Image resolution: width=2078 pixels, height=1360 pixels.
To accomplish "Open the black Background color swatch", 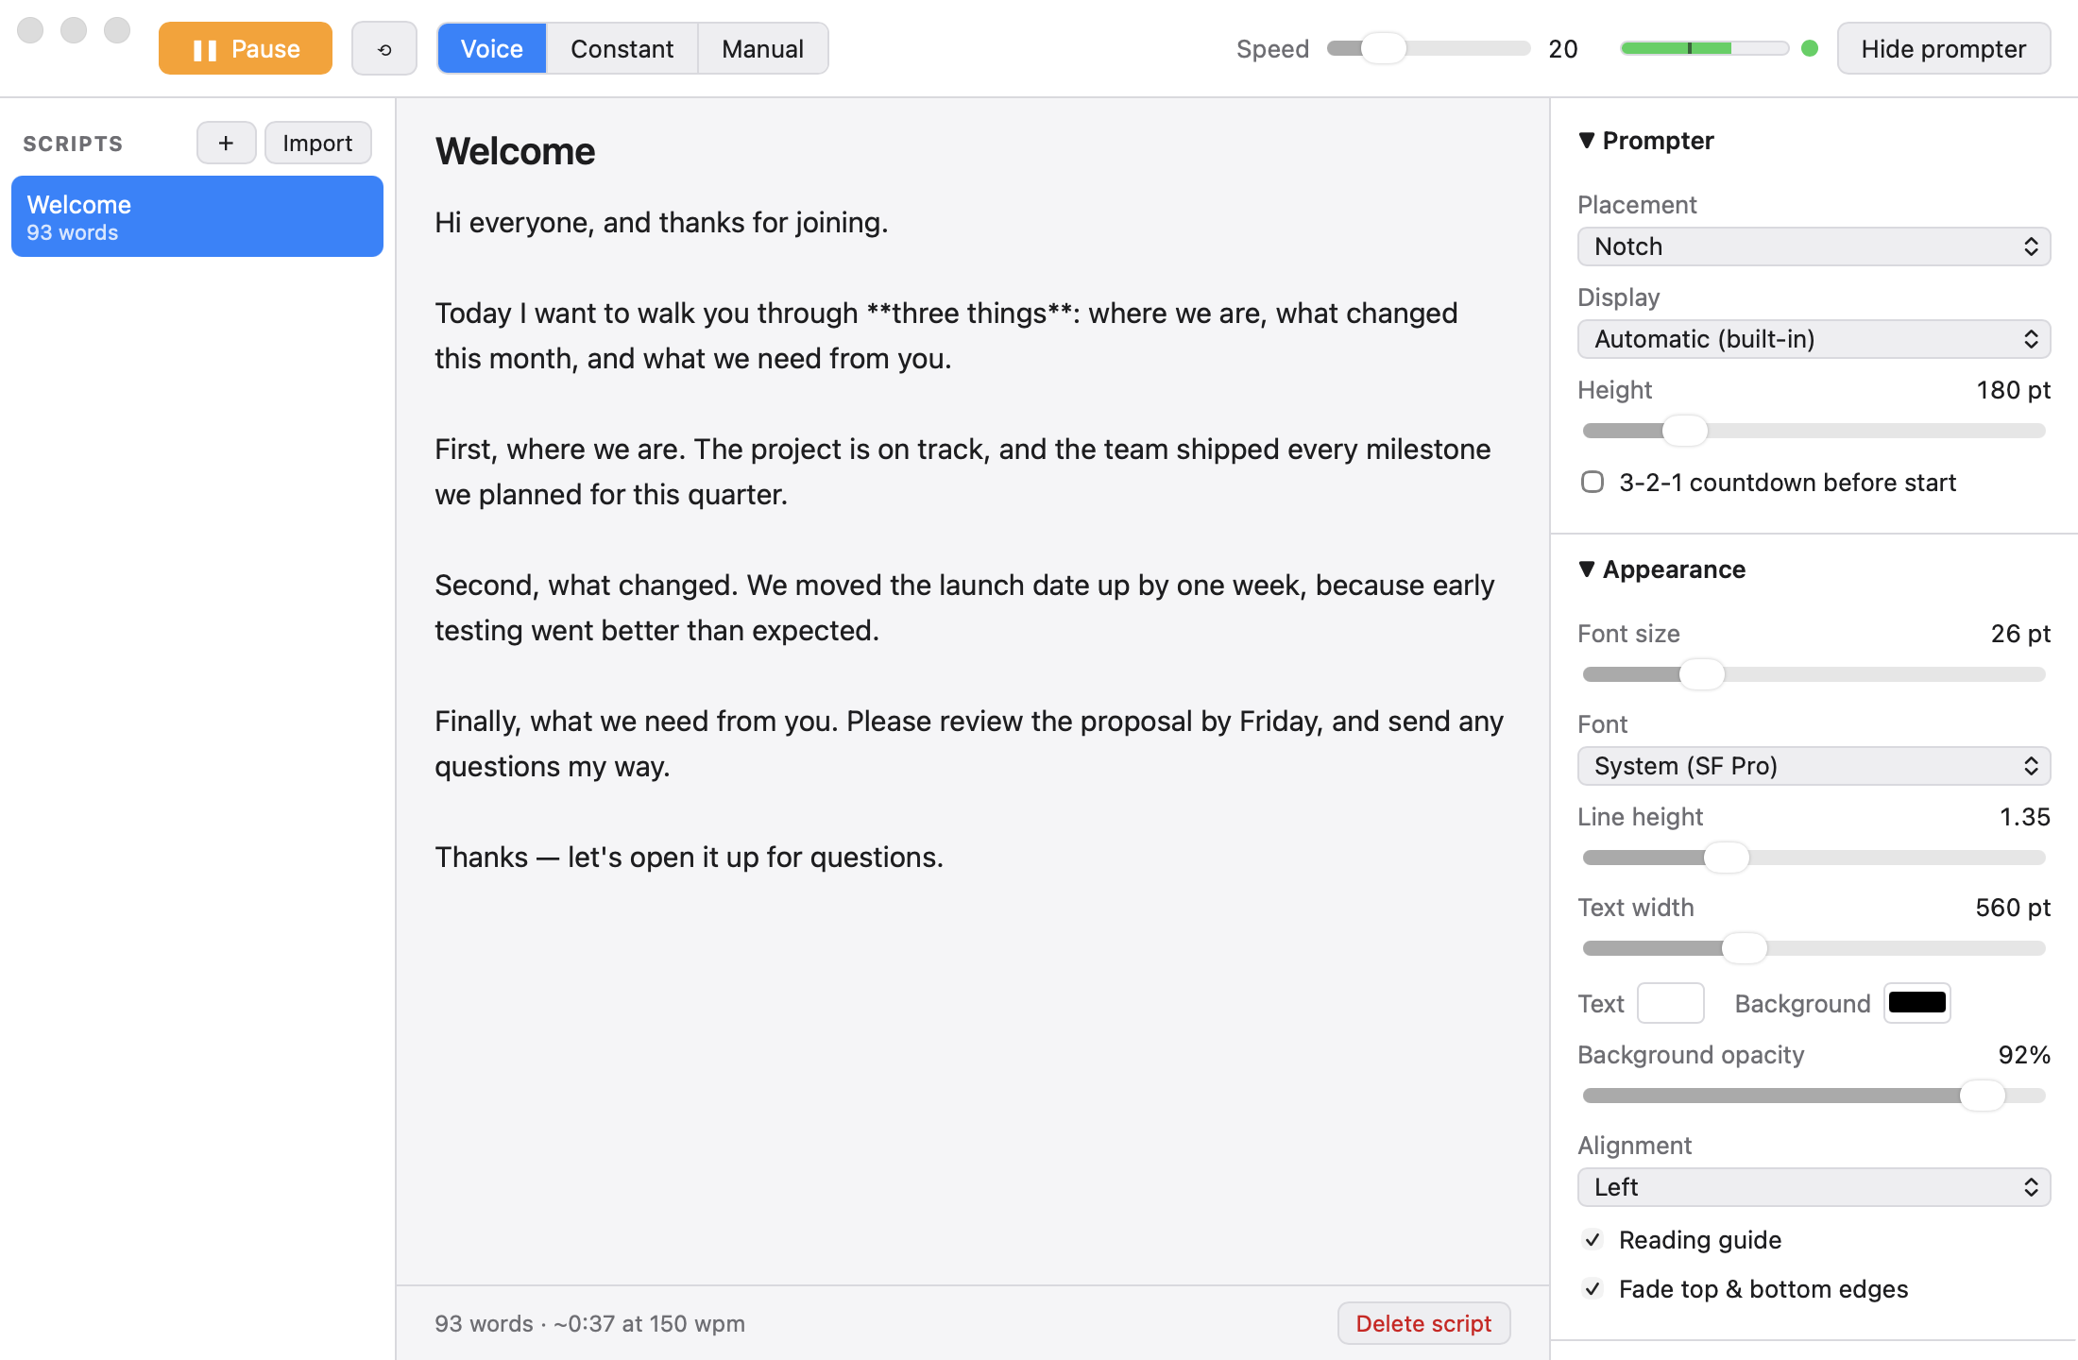I will pyautogui.click(x=1917, y=1003).
